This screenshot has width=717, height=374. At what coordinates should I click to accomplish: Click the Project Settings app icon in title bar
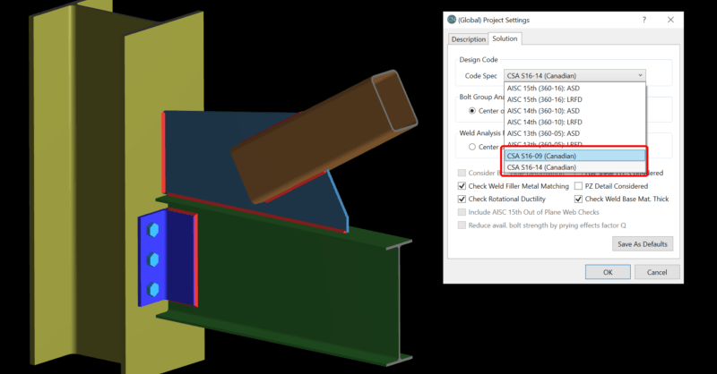(x=451, y=20)
